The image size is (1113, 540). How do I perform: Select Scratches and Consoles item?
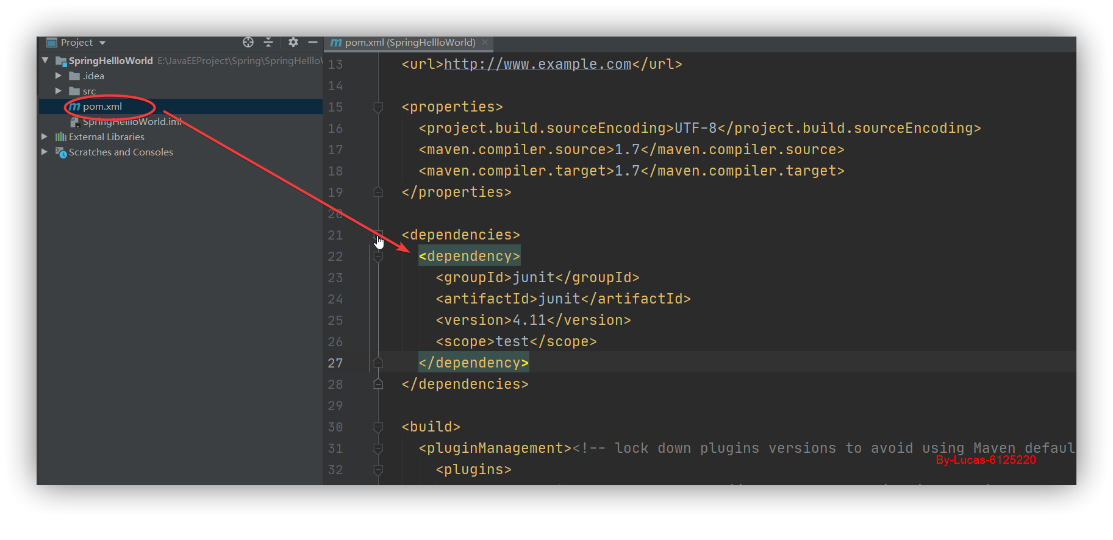[121, 152]
